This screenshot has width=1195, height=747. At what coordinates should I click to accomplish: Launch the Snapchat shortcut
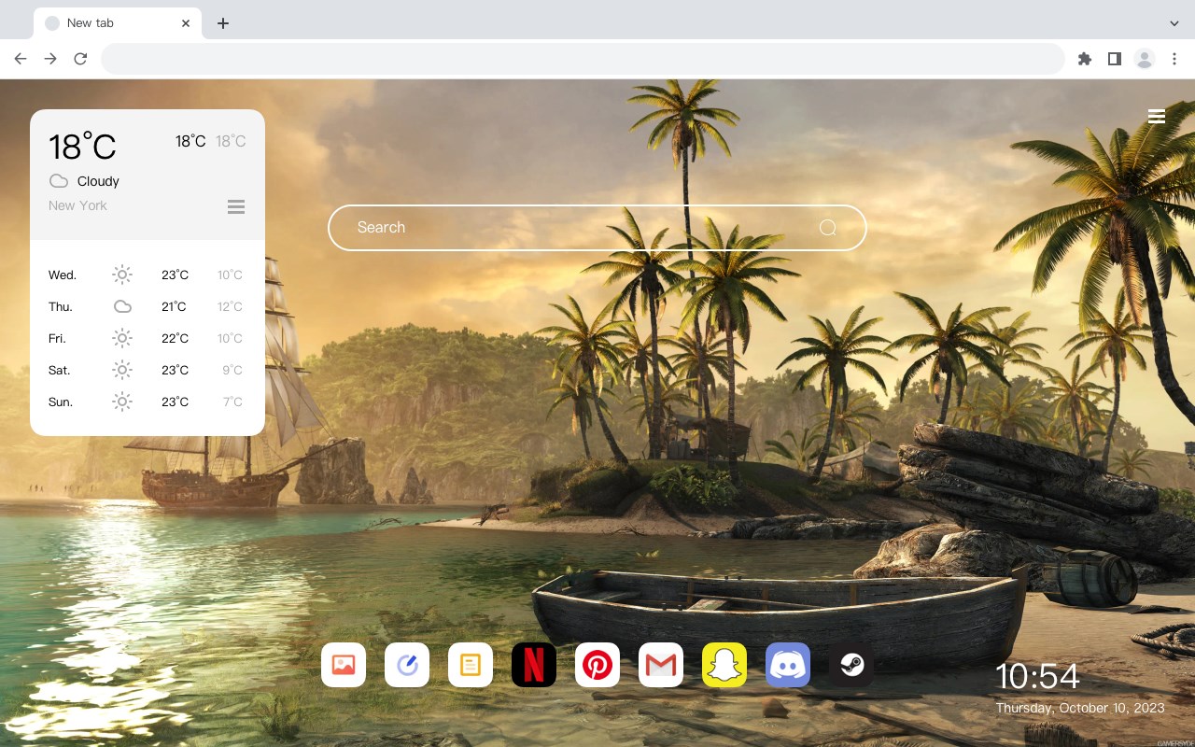pyautogui.click(x=724, y=665)
